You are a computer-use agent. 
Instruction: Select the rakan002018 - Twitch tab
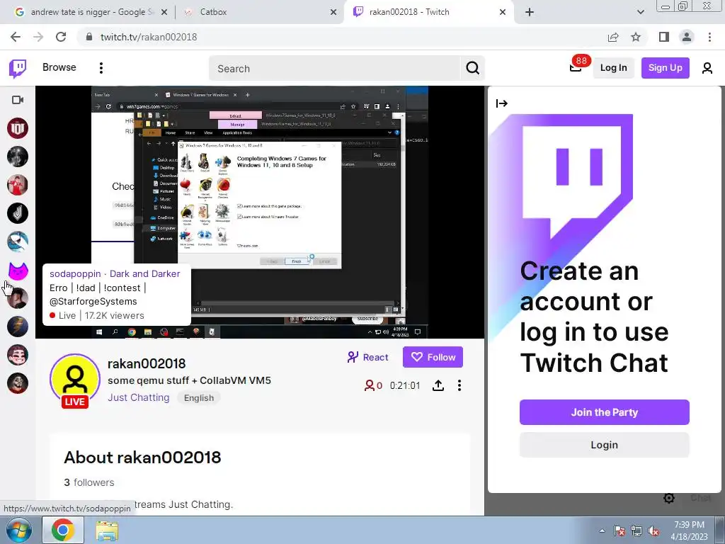click(428, 12)
